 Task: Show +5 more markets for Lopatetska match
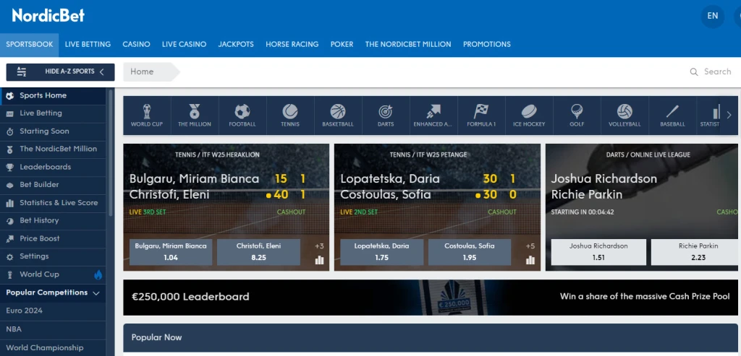[530, 246]
